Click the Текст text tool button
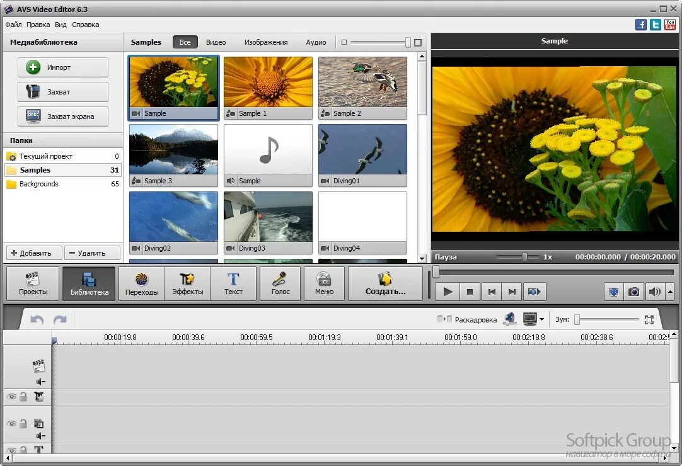 tap(233, 283)
